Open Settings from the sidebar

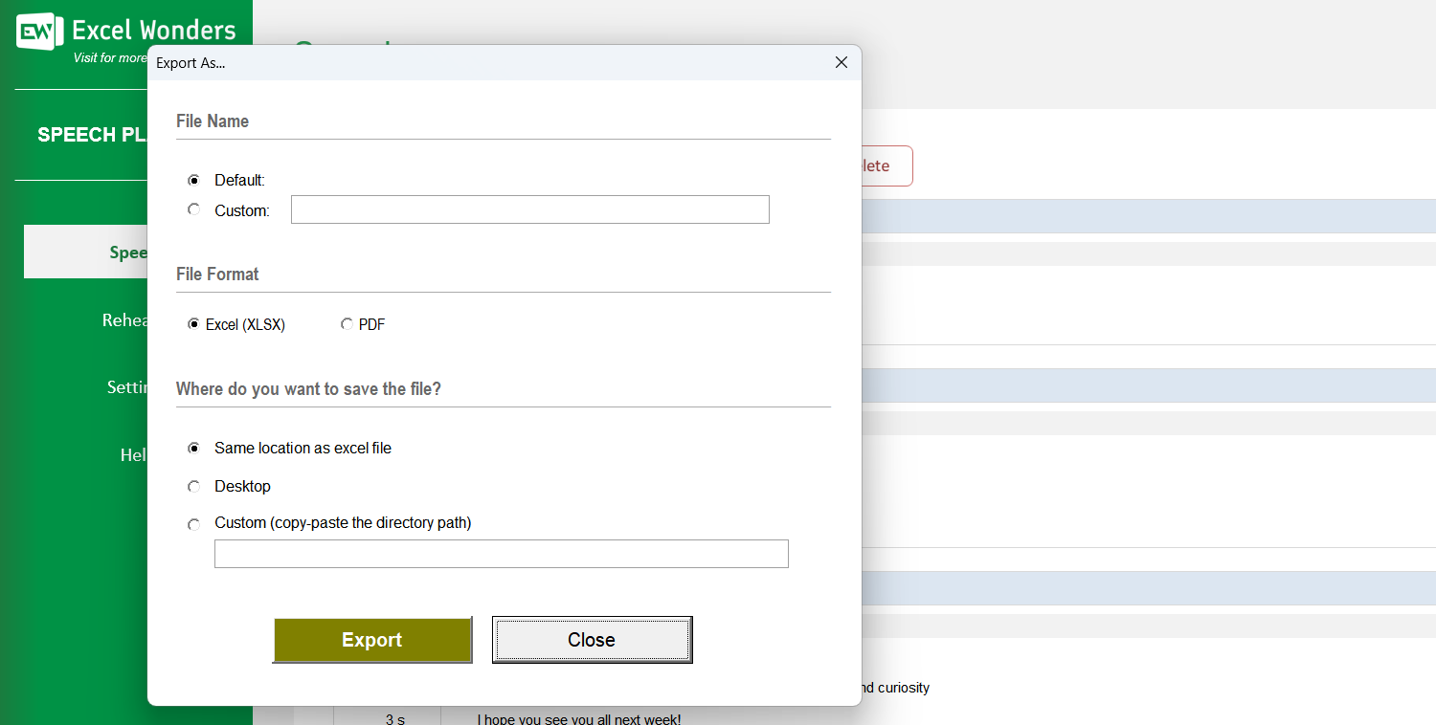coord(126,387)
